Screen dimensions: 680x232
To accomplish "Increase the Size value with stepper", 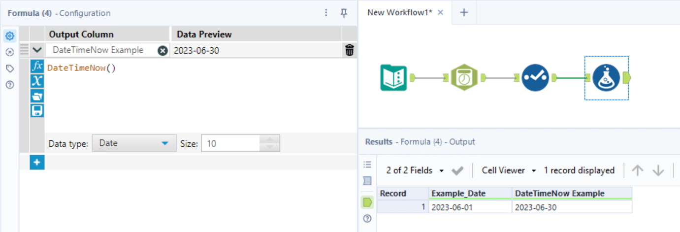I will (269, 139).
